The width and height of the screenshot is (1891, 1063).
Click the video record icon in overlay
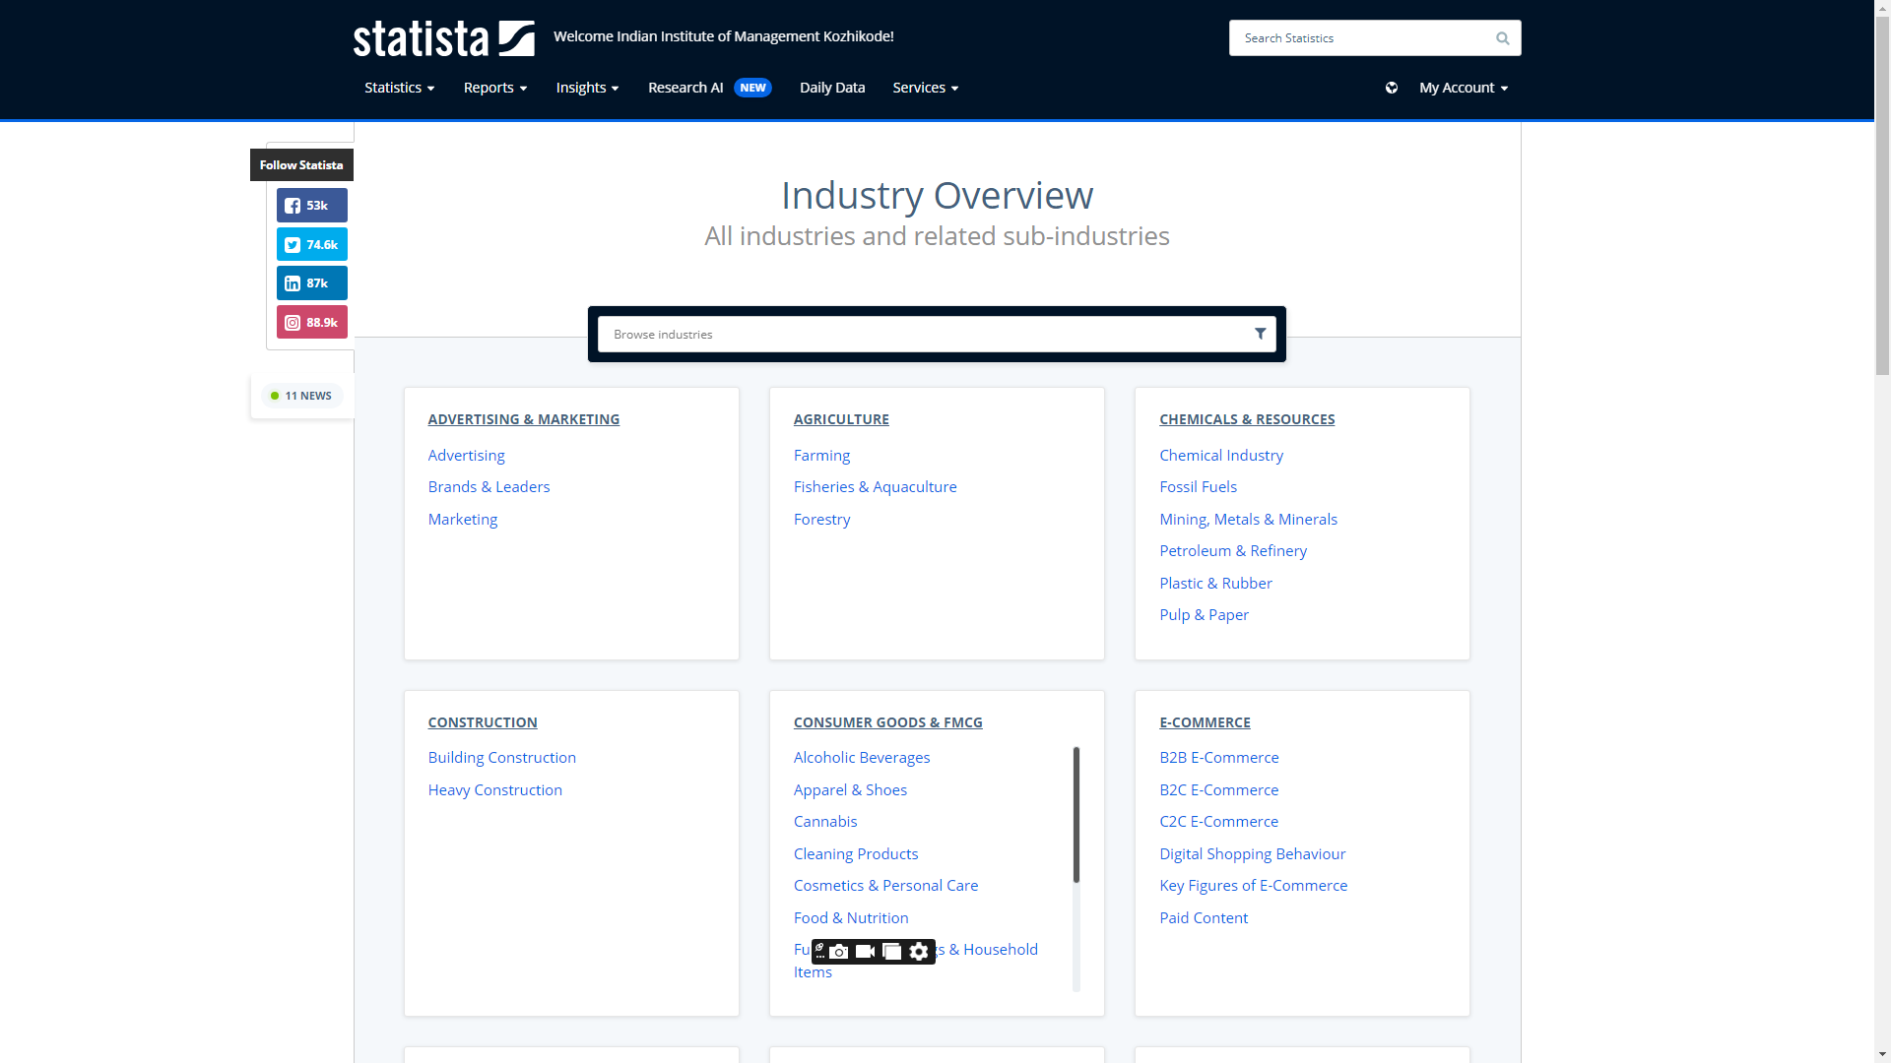pos(865,951)
